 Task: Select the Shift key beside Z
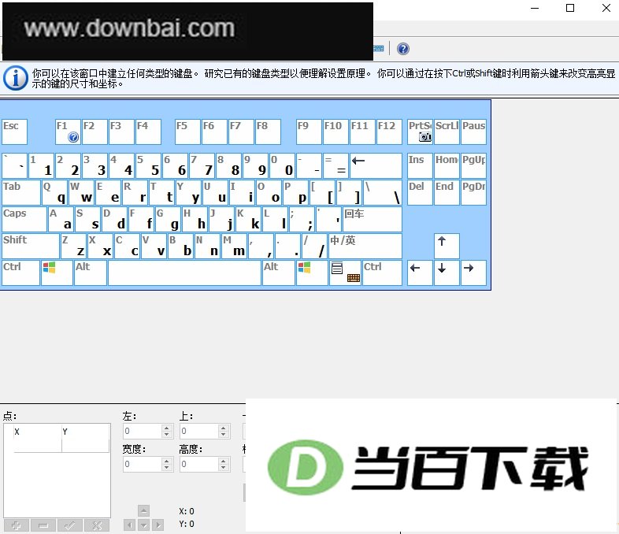coord(31,246)
